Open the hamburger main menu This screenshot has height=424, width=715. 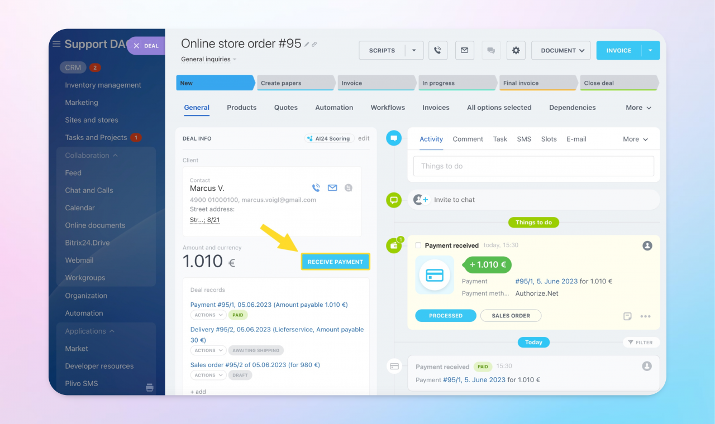(x=56, y=44)
